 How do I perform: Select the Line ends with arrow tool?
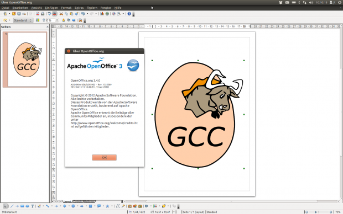pos(17,206)
